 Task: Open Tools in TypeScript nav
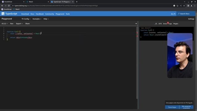tap(68, 14)
